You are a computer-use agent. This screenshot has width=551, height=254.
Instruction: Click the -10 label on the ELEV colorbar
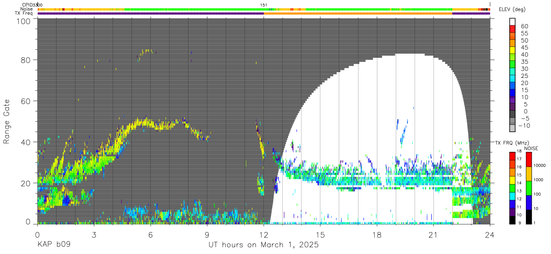pyautogui.click(x=524, y=125)
